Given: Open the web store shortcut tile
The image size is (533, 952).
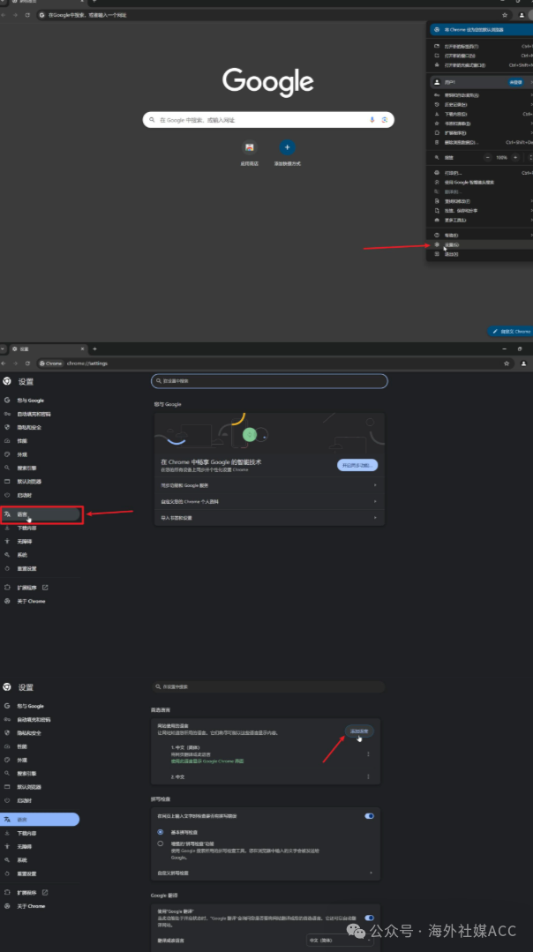Looking at the screenshot, I should (x=249, y=147).
